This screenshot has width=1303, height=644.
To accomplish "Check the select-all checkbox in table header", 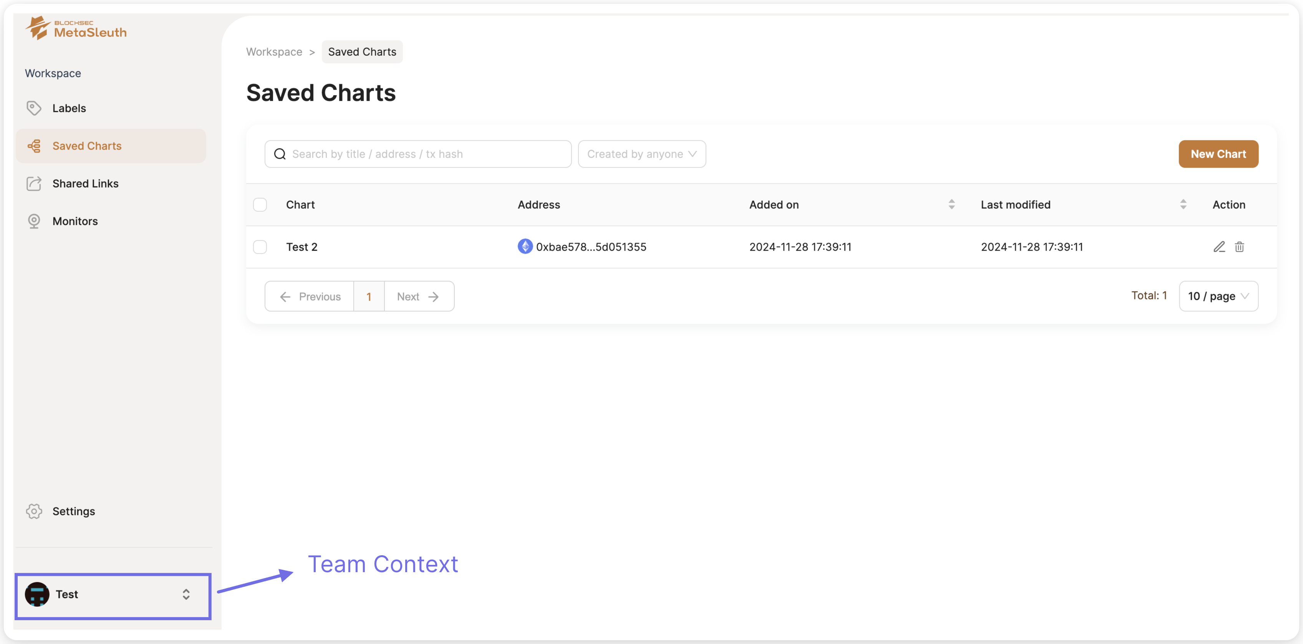I will coord(260,204).
